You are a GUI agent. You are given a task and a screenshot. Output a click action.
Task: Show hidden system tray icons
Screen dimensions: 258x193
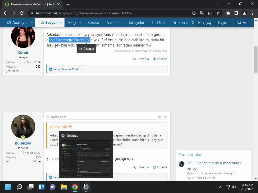click(x=221, y=187)
